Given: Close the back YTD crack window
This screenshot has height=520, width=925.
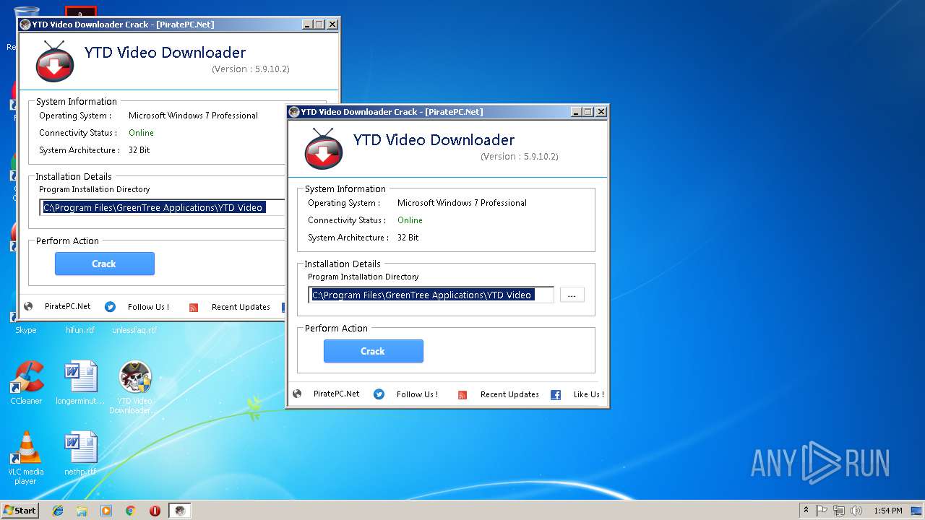Looking at the screenshot, I should pos(332,25).
